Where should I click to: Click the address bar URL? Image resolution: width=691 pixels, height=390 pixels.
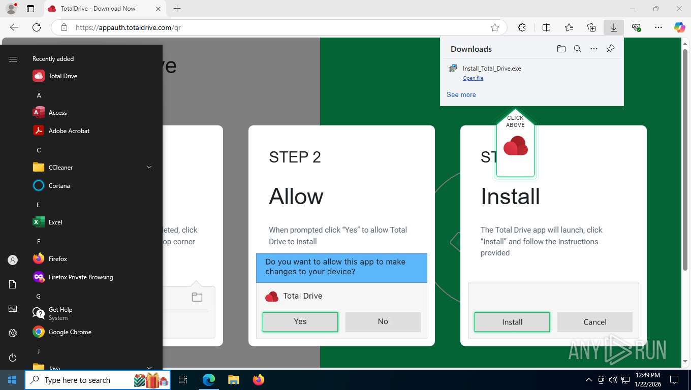[128, 28]
